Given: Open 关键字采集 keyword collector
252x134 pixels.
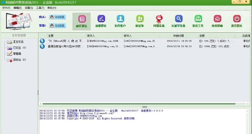Looking at the screenshot, I should (x=178, y=21).
